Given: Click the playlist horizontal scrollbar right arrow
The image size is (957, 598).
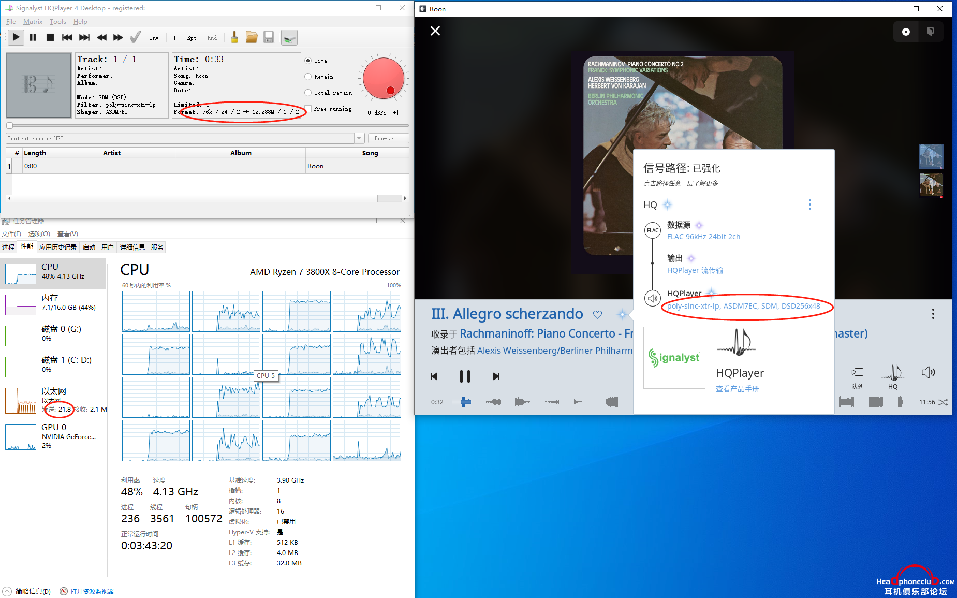Looking at the screenshot, I should pyautogui.click(x=405, y=198).
